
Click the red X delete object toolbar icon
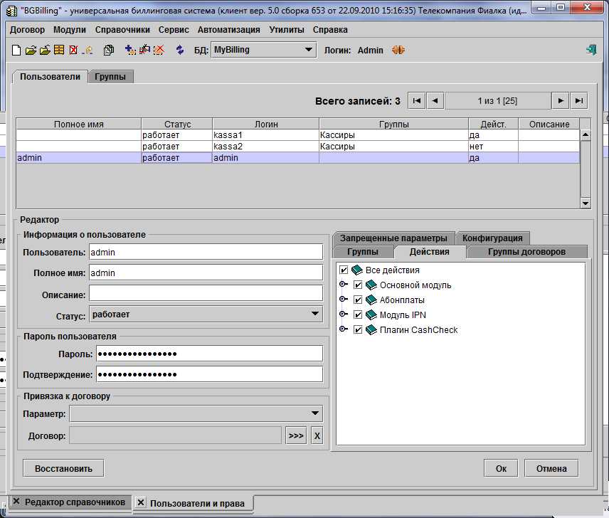[x=159, y=50]
